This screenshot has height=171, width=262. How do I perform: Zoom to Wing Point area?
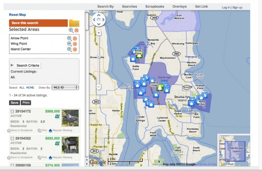click(70, 44)
